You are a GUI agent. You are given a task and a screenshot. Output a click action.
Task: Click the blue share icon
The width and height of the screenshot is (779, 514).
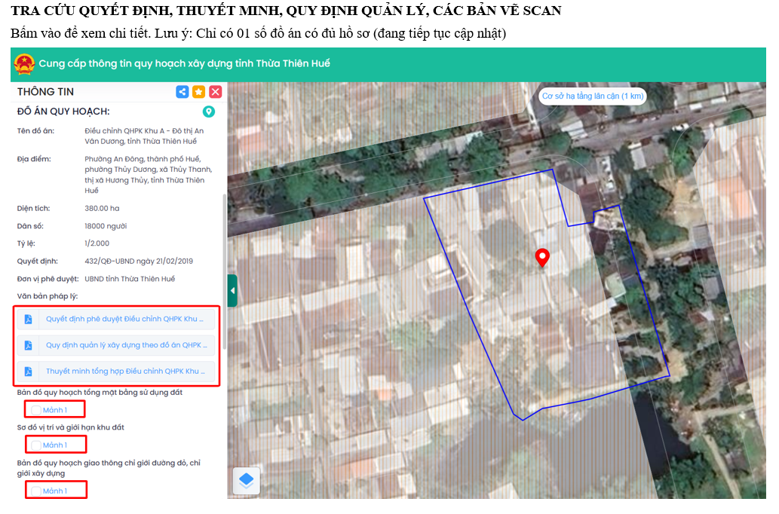point(182,92)
